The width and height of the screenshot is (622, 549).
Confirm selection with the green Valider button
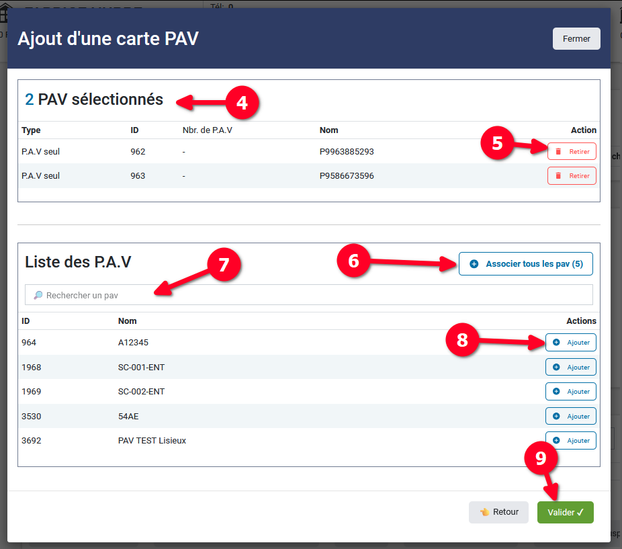click(x=565, y=512)
